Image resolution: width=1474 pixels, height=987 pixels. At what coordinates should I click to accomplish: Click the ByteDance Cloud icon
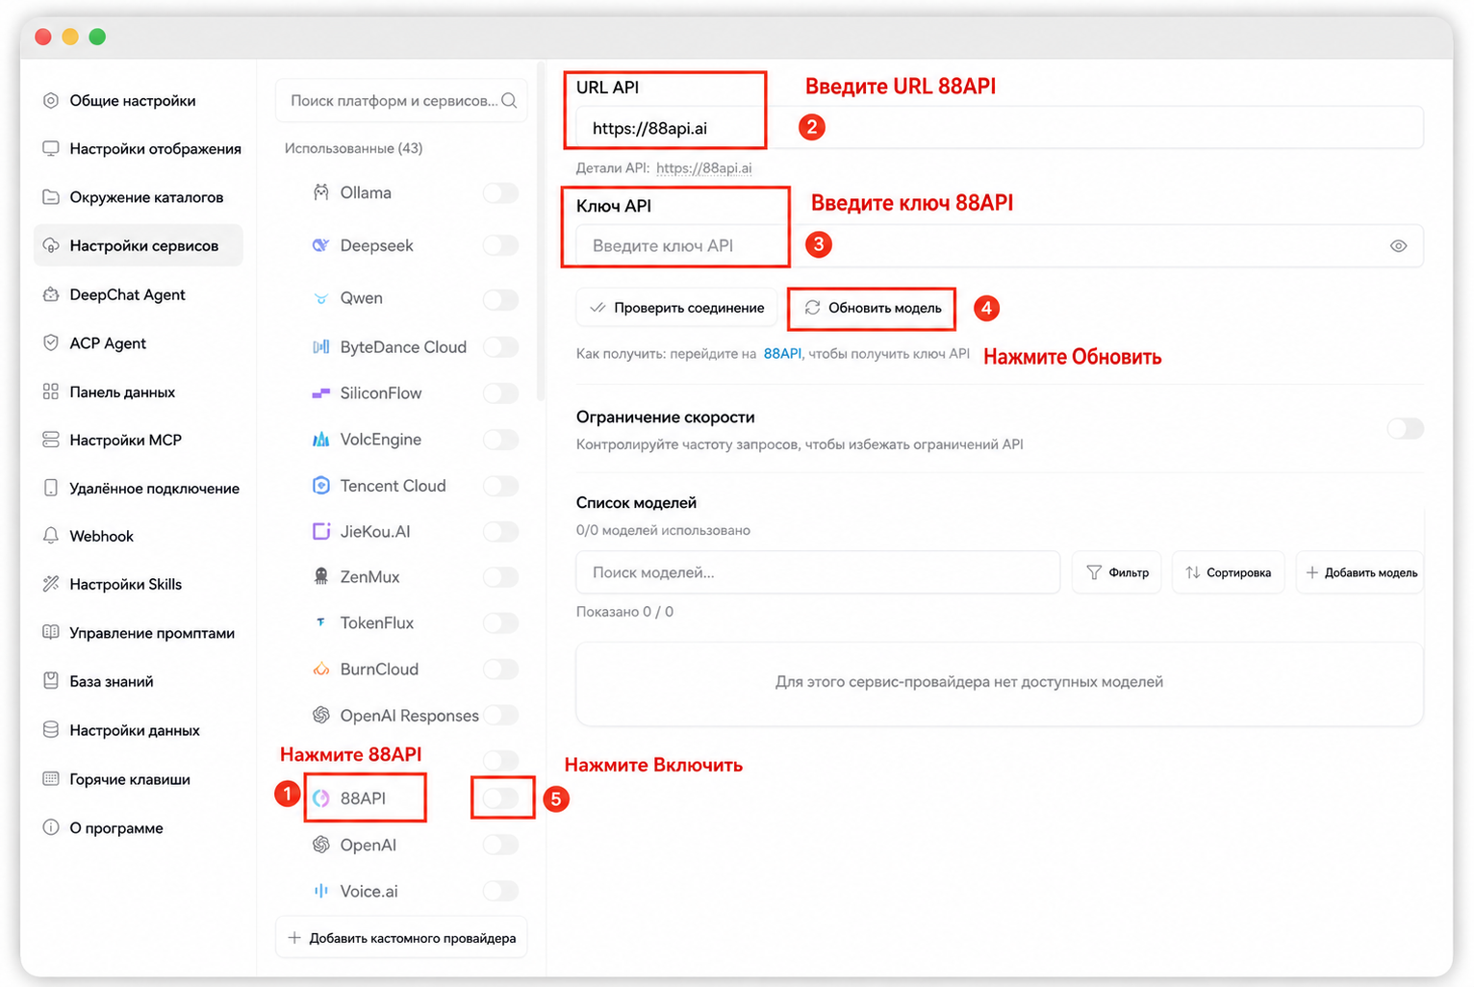[x=321, y=346]
